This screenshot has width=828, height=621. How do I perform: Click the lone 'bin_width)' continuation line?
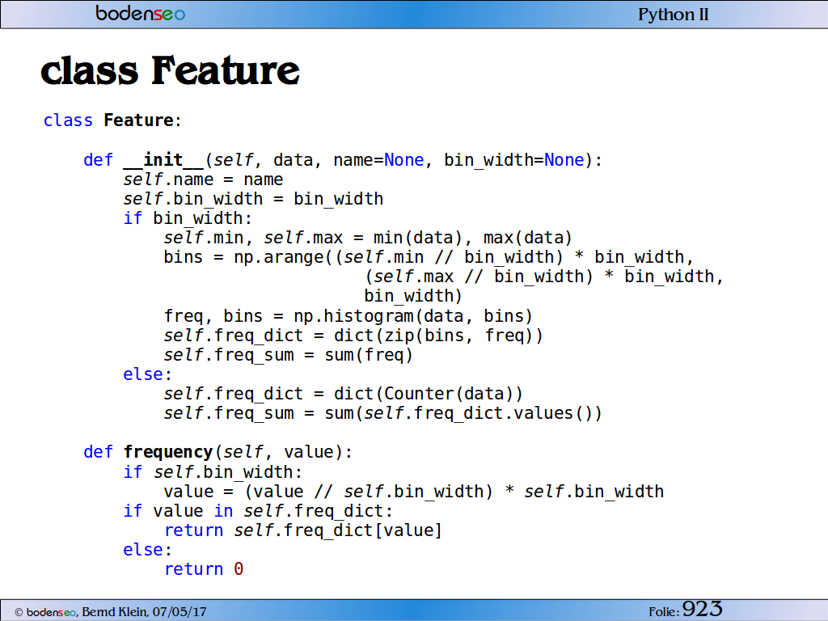(413, 296)
